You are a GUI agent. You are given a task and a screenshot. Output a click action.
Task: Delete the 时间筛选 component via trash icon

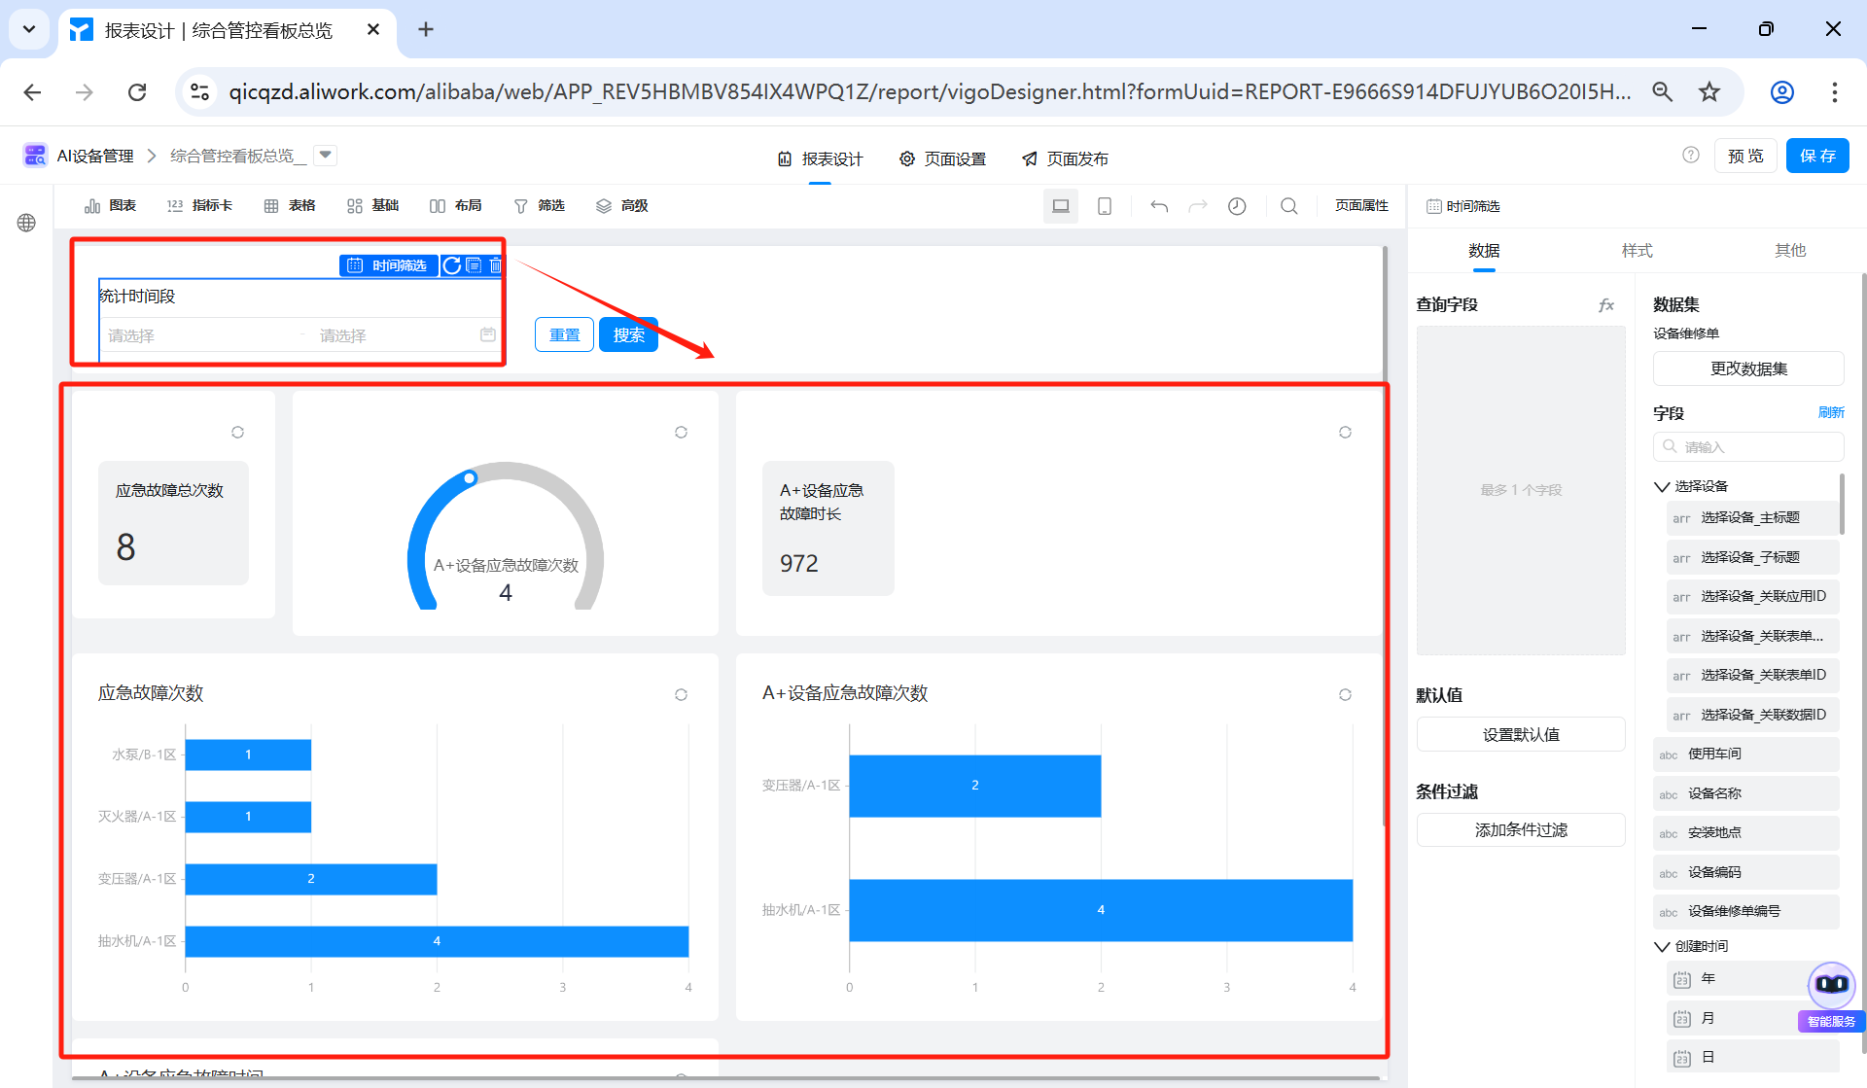click(x=495, y=265)
